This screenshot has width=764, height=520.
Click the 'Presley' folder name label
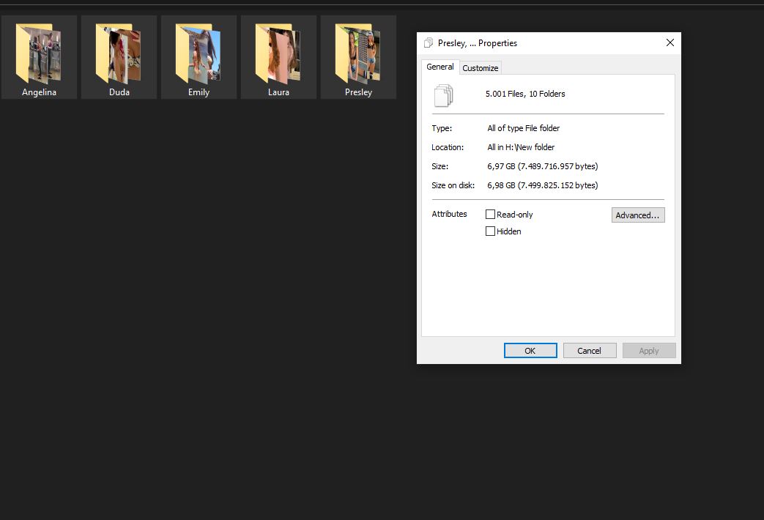(x=359, y=92)
